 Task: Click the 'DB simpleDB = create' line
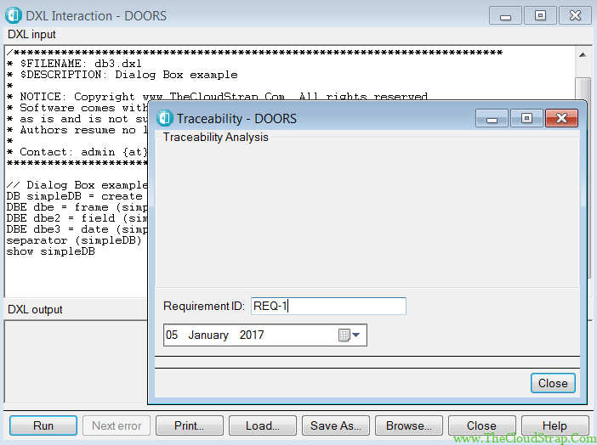pyautogui.click(x=74, y=196)
